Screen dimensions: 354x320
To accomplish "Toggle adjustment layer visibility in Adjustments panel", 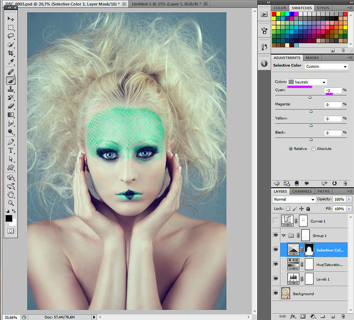I will 306,183.
